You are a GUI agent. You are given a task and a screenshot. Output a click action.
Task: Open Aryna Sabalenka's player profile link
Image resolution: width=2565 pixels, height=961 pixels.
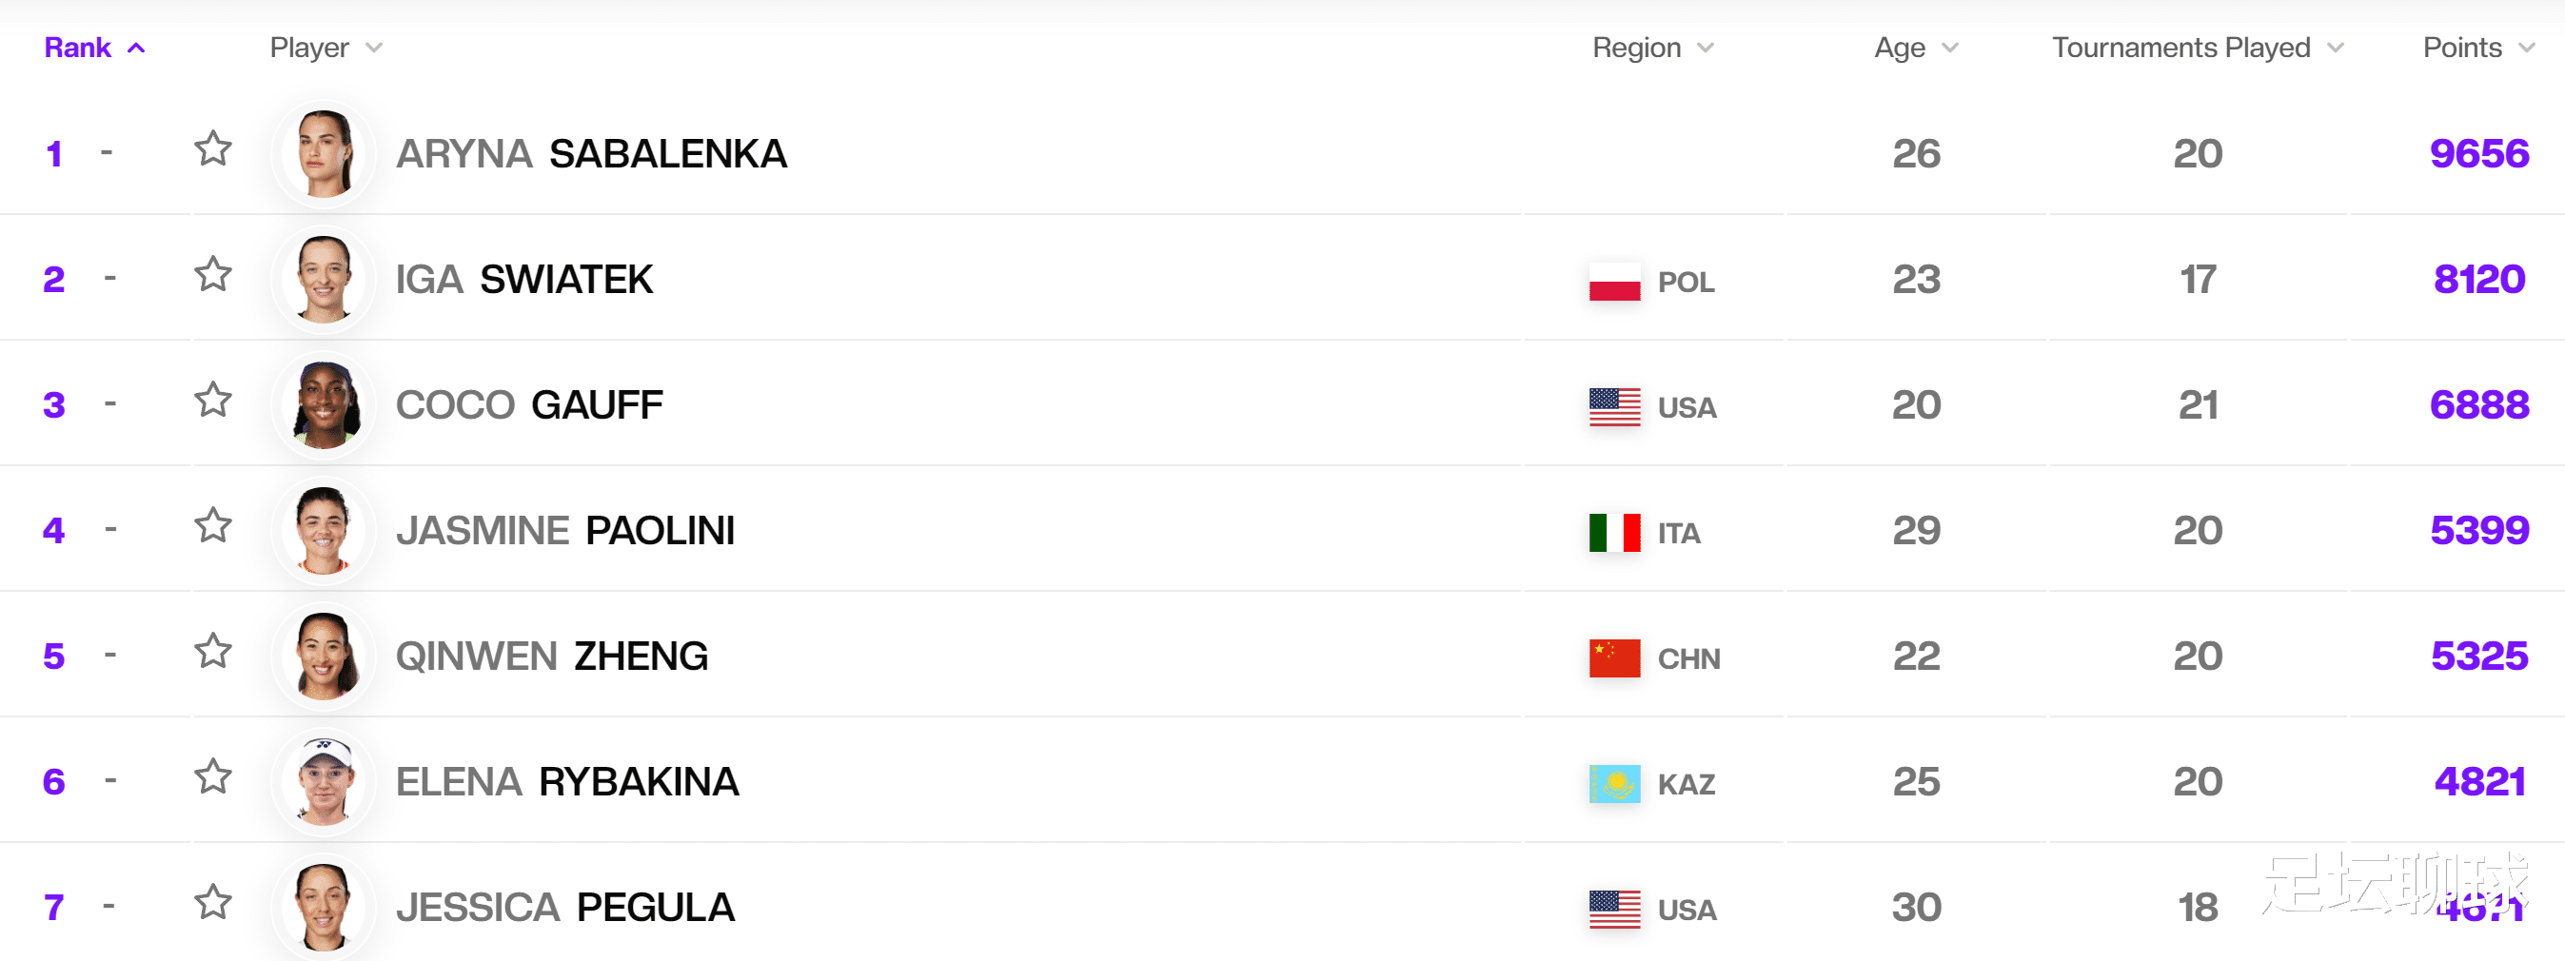pos(591,154)
